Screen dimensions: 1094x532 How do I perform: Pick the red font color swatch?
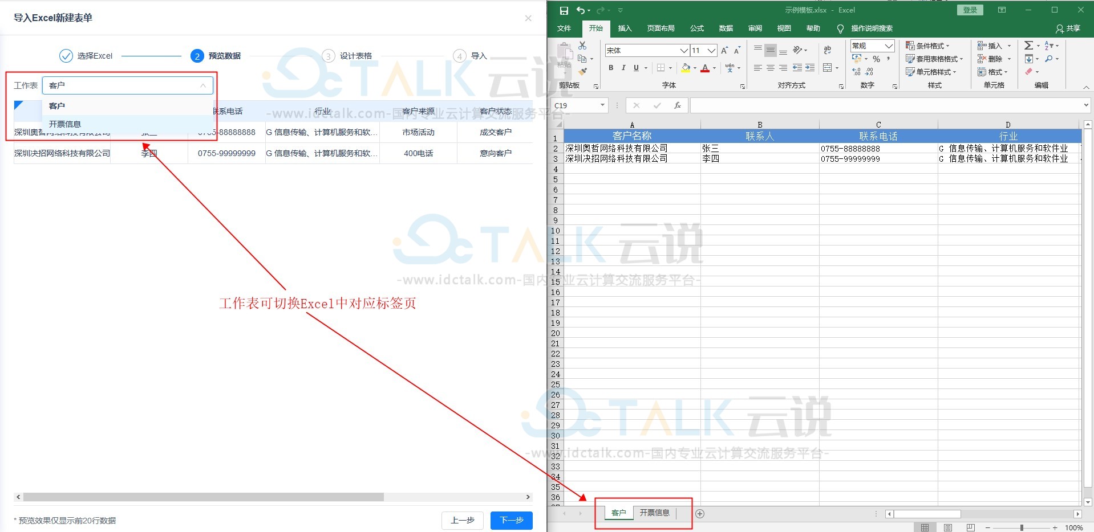[x=705, y=68]
